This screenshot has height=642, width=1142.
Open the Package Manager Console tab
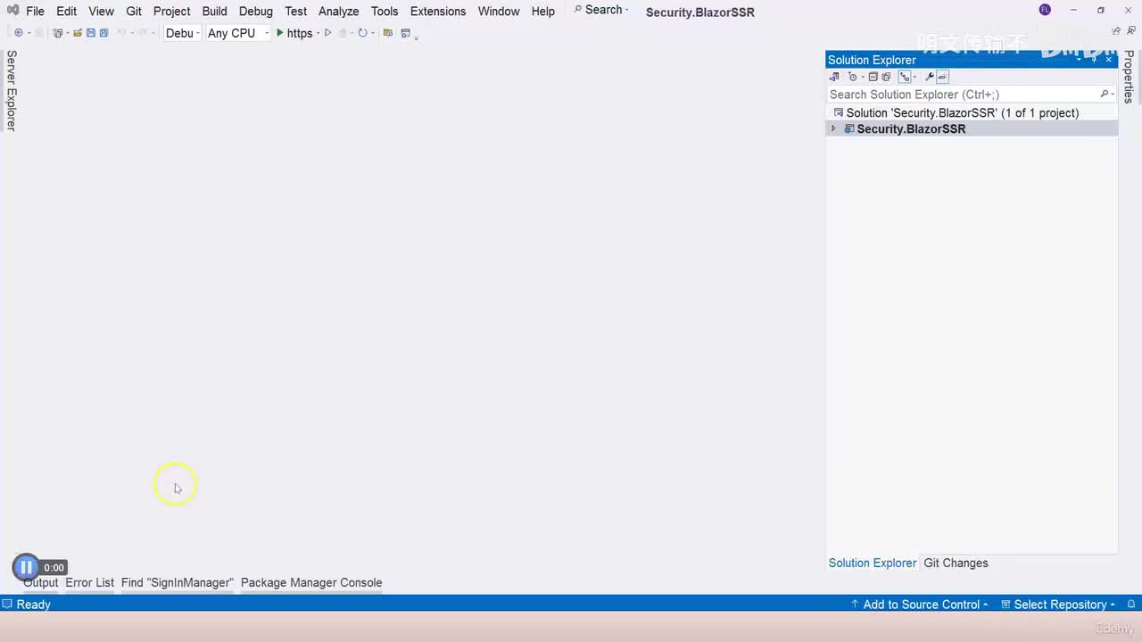click(x=311, y=583)
